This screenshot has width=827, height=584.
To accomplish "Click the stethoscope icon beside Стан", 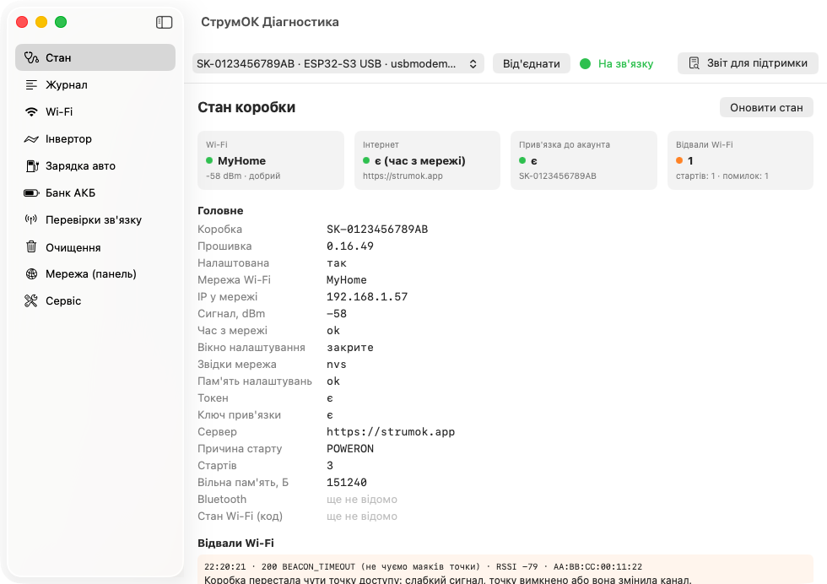I will click(x=32, y=57).
